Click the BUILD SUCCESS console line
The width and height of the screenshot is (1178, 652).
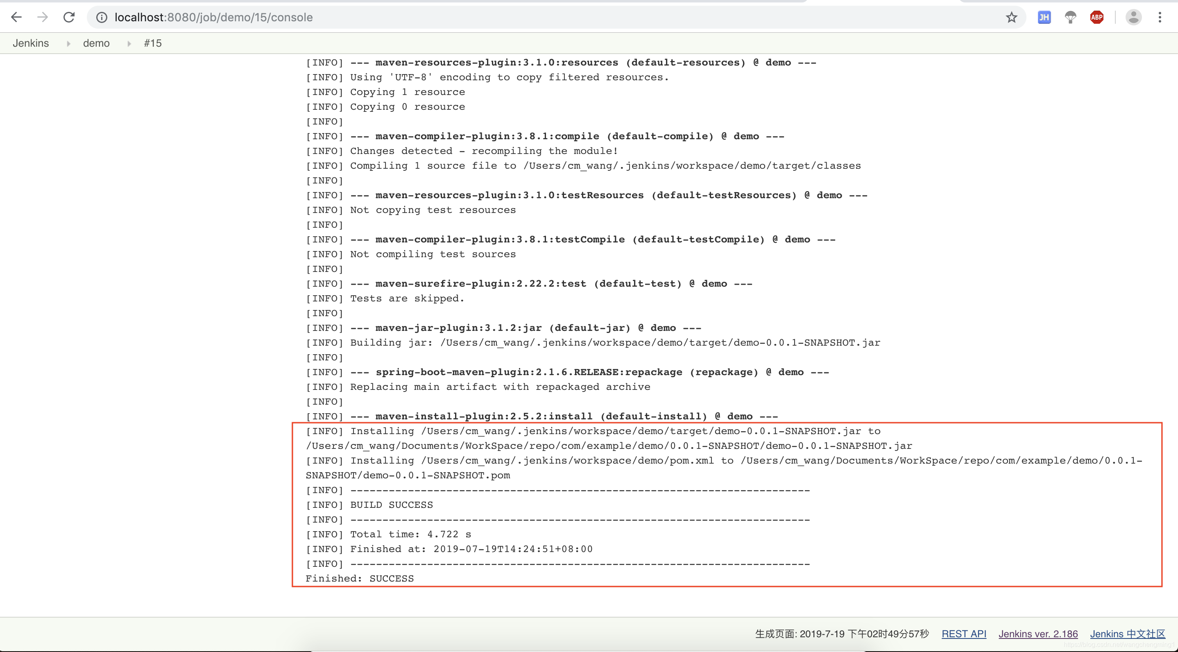click(392, 505)
